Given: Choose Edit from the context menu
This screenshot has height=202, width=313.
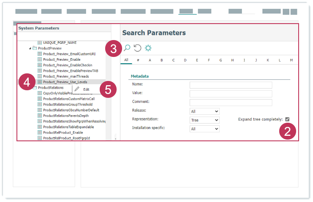Looking at the screenshot, I should tap(86, 89).
